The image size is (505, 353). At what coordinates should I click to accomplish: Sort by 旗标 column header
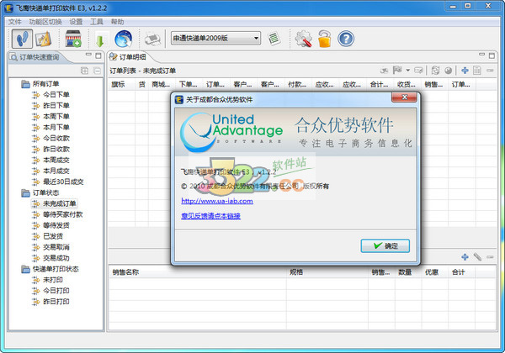tap(122, 85)
